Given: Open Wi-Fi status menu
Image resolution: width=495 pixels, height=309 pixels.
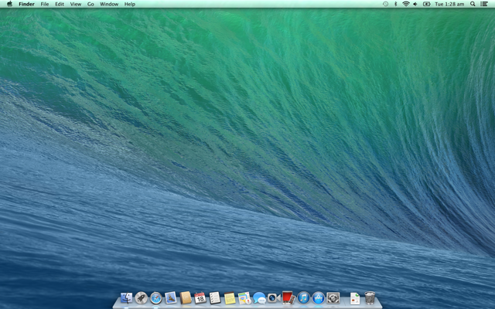Looking at the screenshot, I should tap(406, 4).
